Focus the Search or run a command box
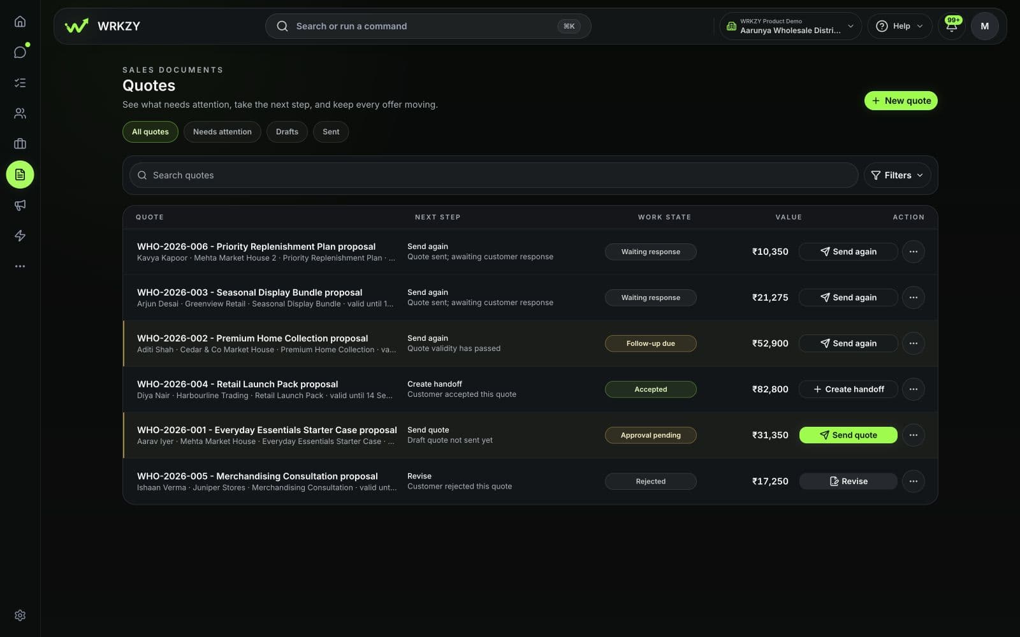1020x637 pixels. pos(428,26)
